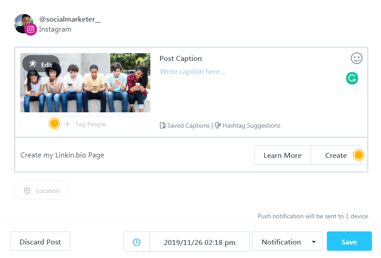This screenshot has height=258, width=381.
Task: Open the Hashtag Suggestions link
Action: point(251,126)
